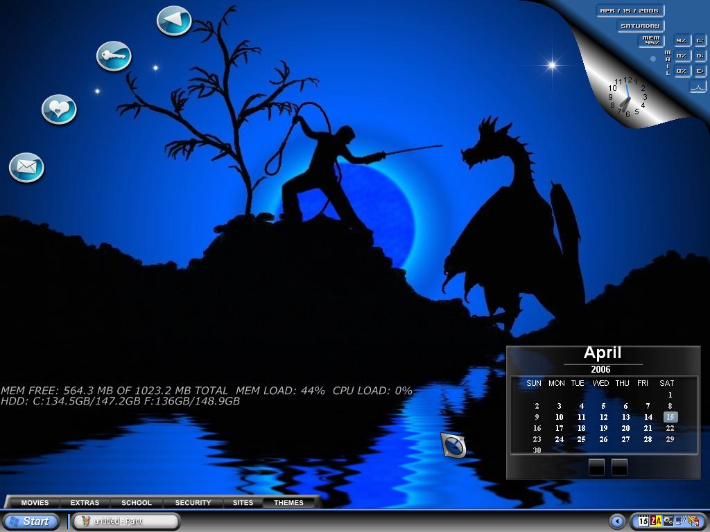Click the heart favorites desktop icon

pyautogui.click(x=59, y=109)
